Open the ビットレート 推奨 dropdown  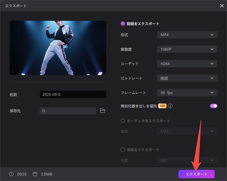click(x=187, y=78)
